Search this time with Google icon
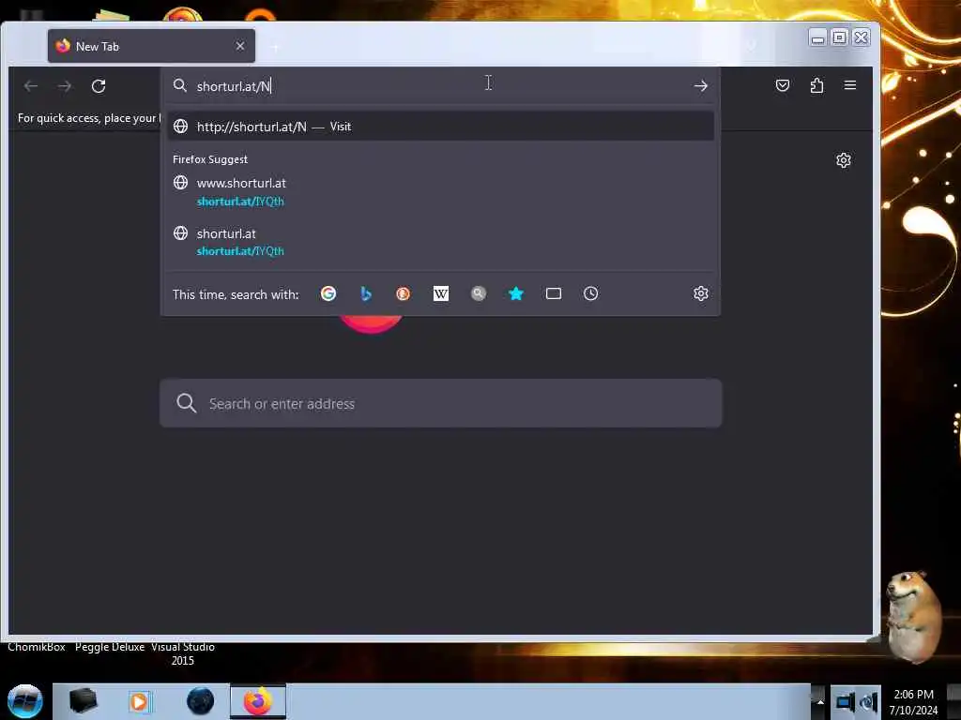The height and width of the screenshot is (720, 961). [x=328, y=293]
